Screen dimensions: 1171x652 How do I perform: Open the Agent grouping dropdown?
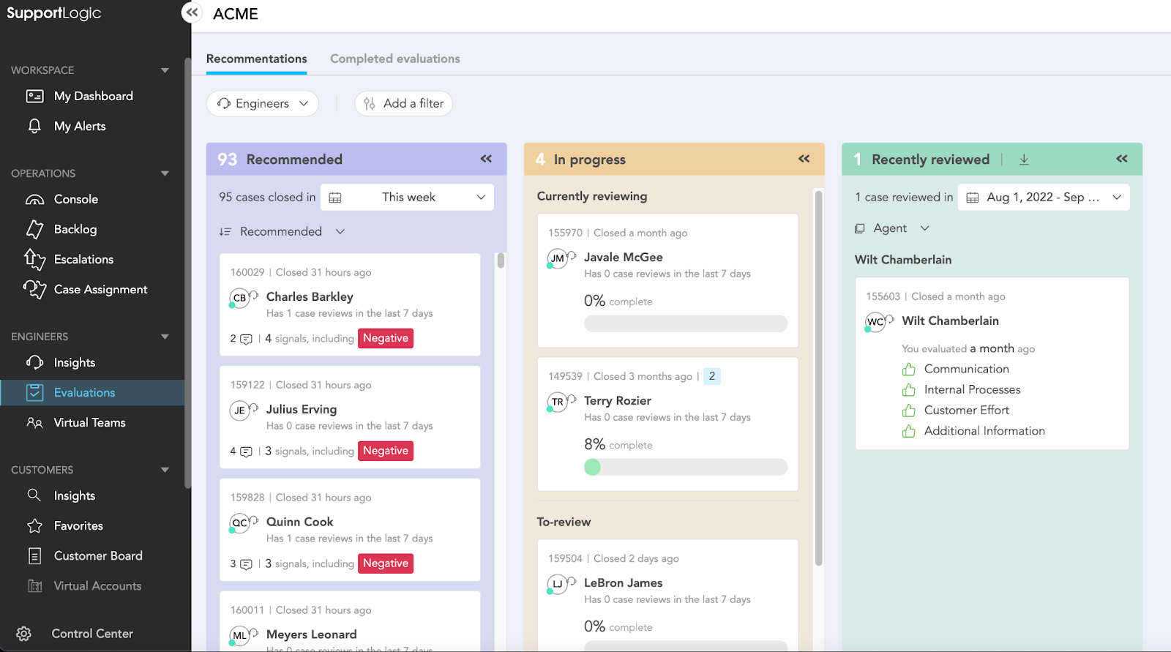tap(892, 228)
